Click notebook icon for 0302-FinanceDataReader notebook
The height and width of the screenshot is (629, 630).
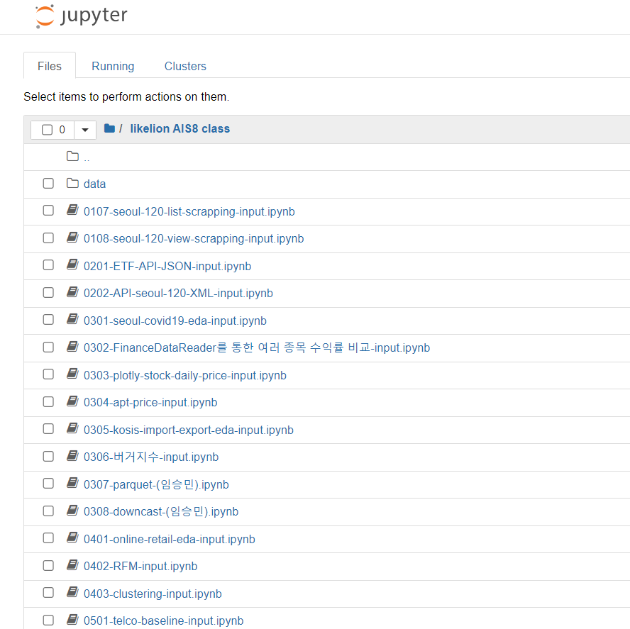pyautogui.click(x=72, y=347)
